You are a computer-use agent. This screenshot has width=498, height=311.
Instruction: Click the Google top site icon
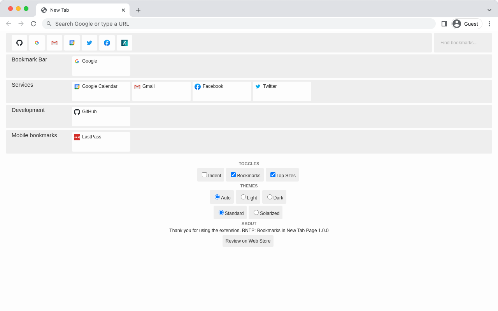click(x=37, y=43)
